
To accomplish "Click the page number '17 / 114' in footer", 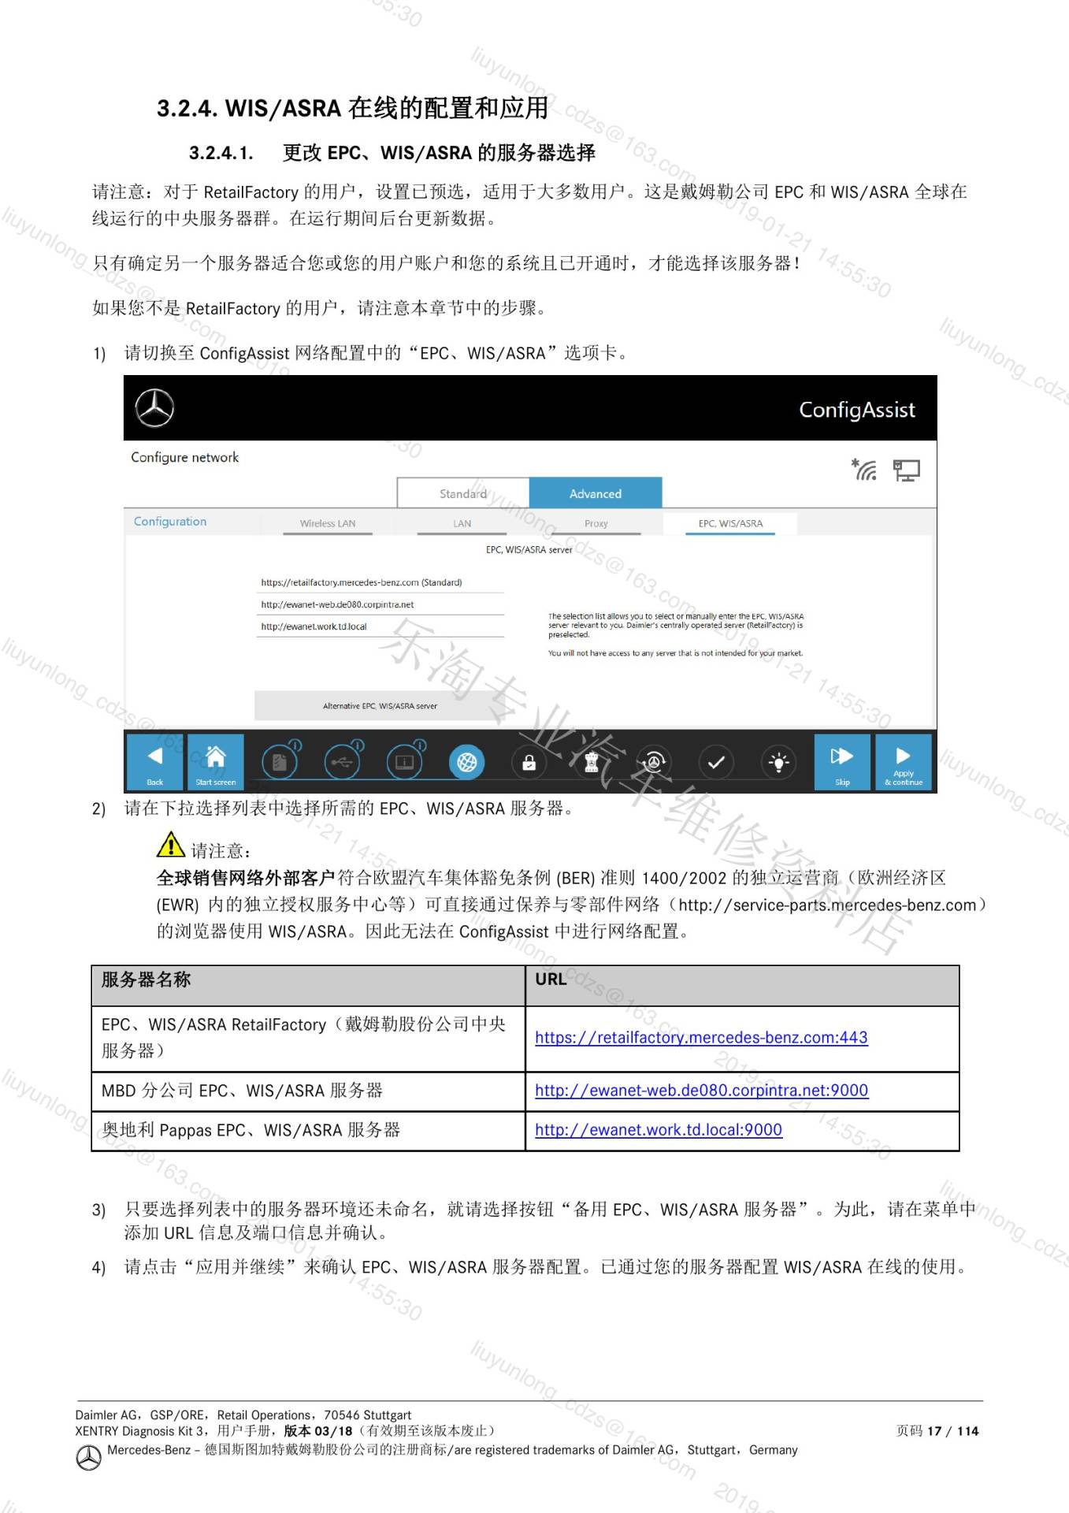I will click(x=952, y=1431).
